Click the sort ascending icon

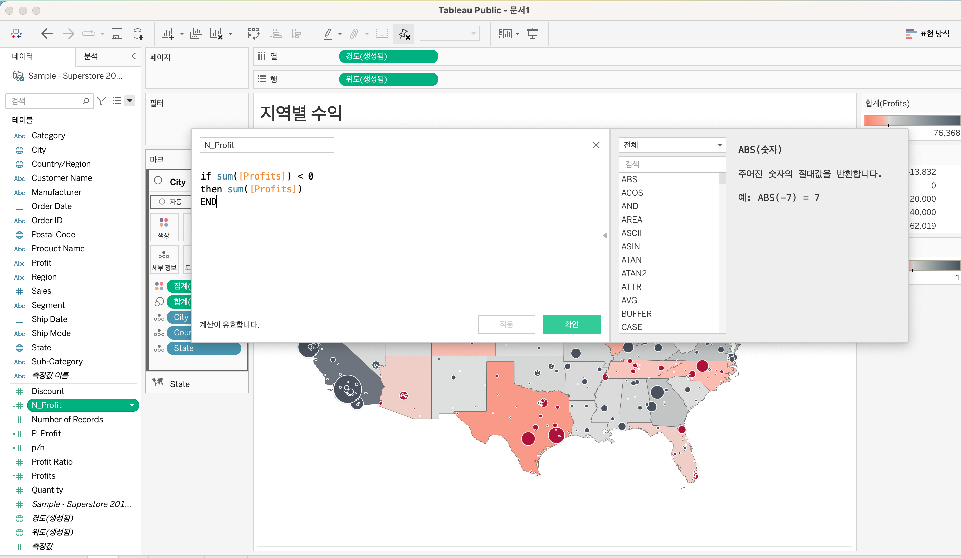coord(275,34)
